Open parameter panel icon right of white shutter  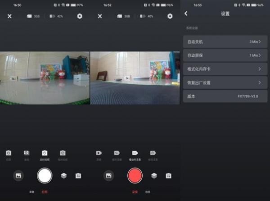(x=78, y=175)
